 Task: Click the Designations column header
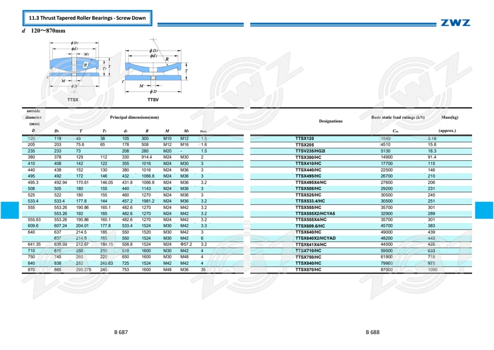click(x=330, y=121)
